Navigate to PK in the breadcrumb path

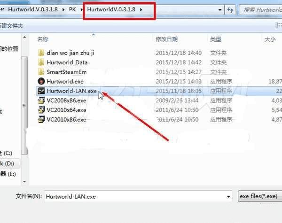coord(72,9)
